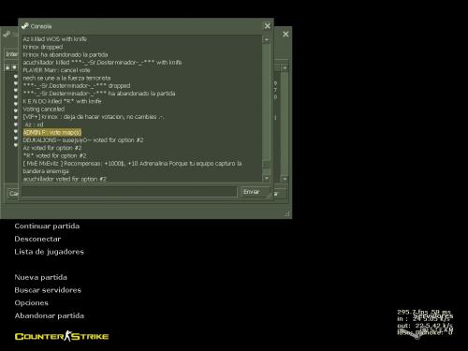Click line 'Az voted for option #2'

click(52, 148)
